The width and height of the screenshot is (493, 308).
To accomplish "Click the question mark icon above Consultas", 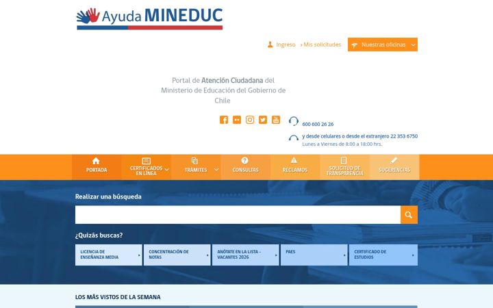I will [x=244, y=160].
